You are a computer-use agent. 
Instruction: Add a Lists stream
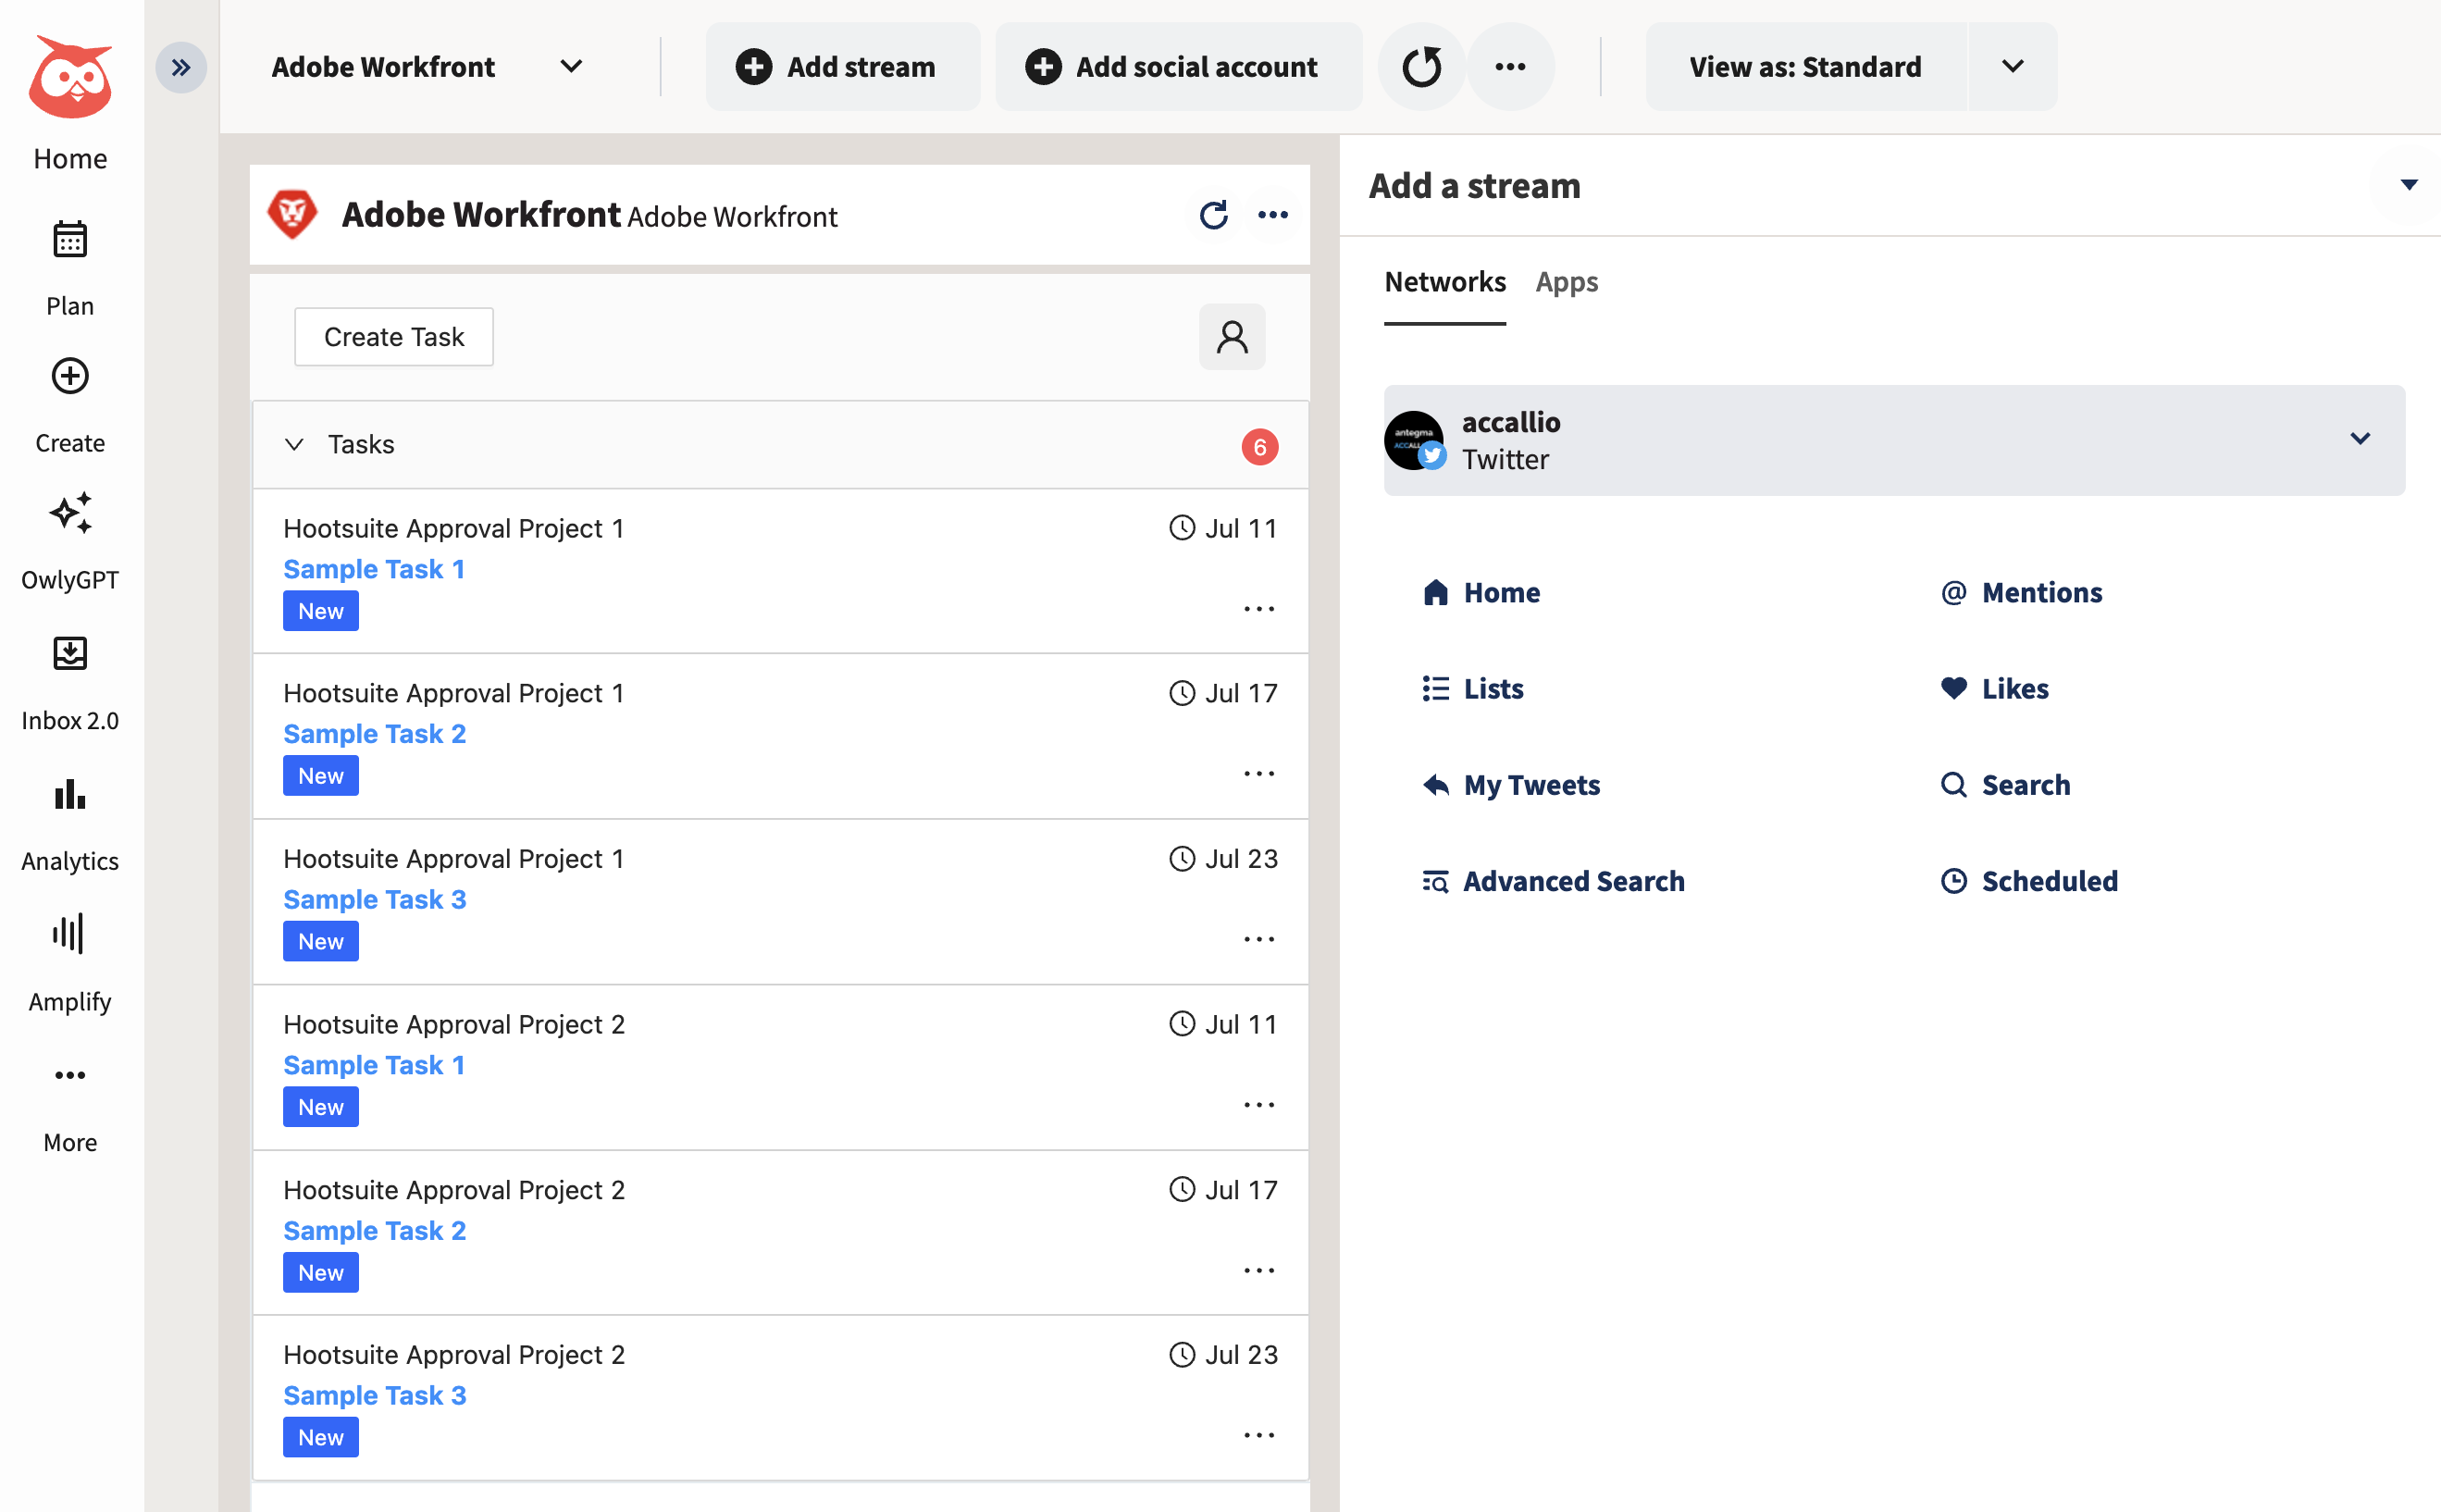tap(1473, 689)
